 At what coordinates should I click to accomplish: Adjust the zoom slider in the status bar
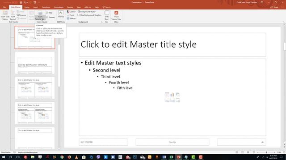click(266, 152)
